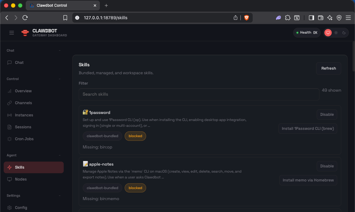Bookmark this page with bookmark icon
This screenshot has height=212, width=355.
[x=65, y=18]
